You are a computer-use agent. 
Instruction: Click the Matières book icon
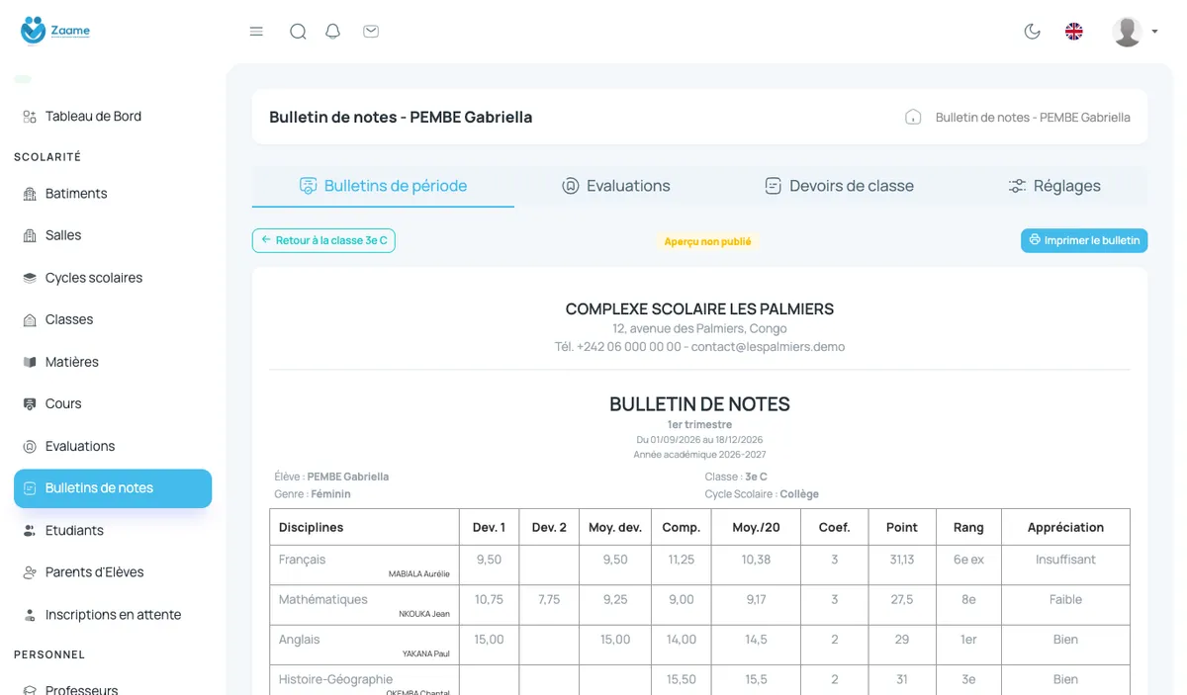pyautogui.click(x=30, y=362)
